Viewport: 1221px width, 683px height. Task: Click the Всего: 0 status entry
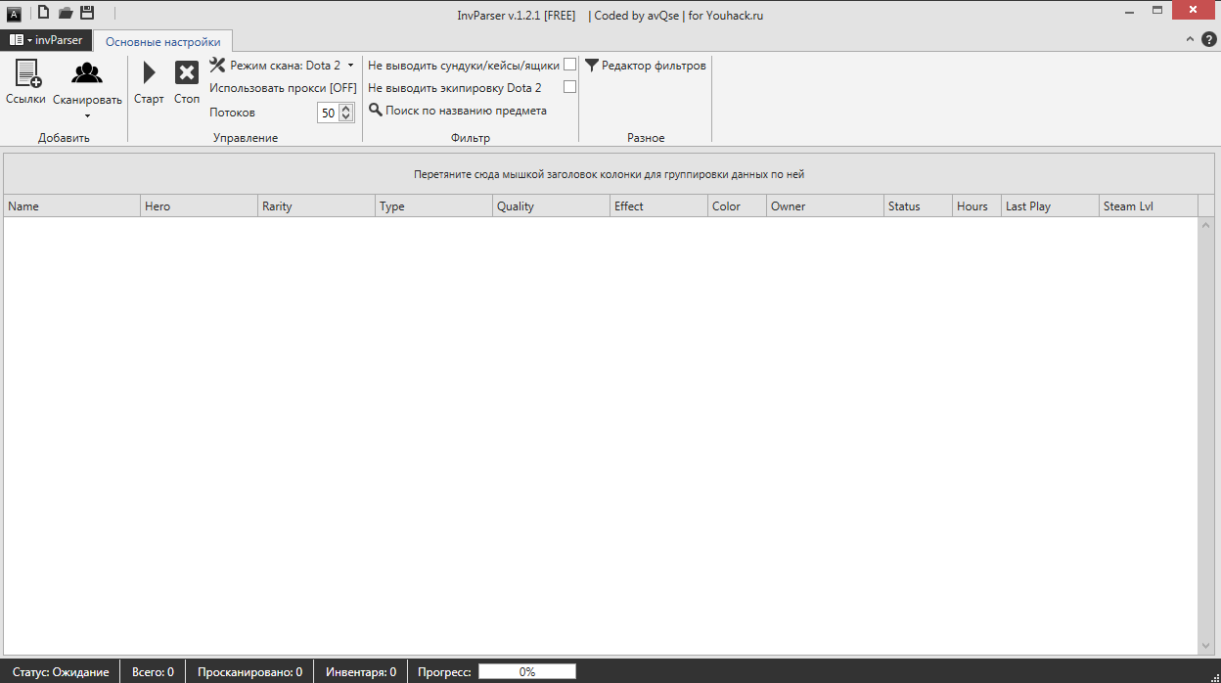pyautogui.click(x=153, y=672)
